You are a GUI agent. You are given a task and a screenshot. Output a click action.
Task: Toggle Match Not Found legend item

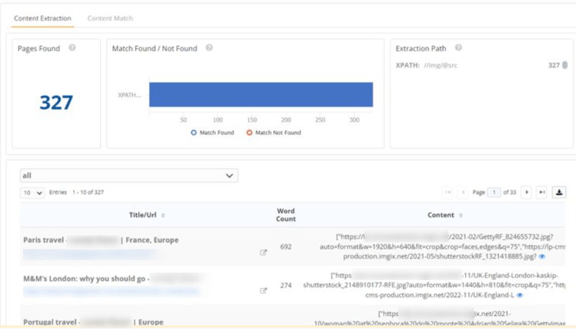[274, 133]
